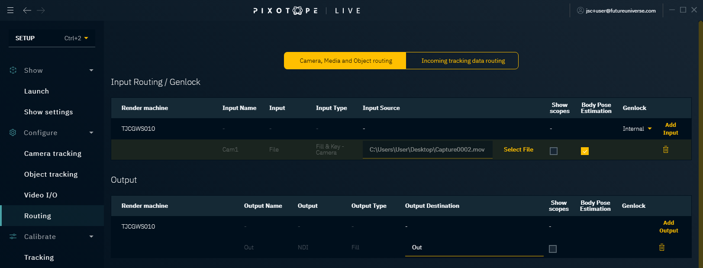Viewport: 703px width, 268px height.
Task: Delete the Out output row
Action: pos(661,248)
